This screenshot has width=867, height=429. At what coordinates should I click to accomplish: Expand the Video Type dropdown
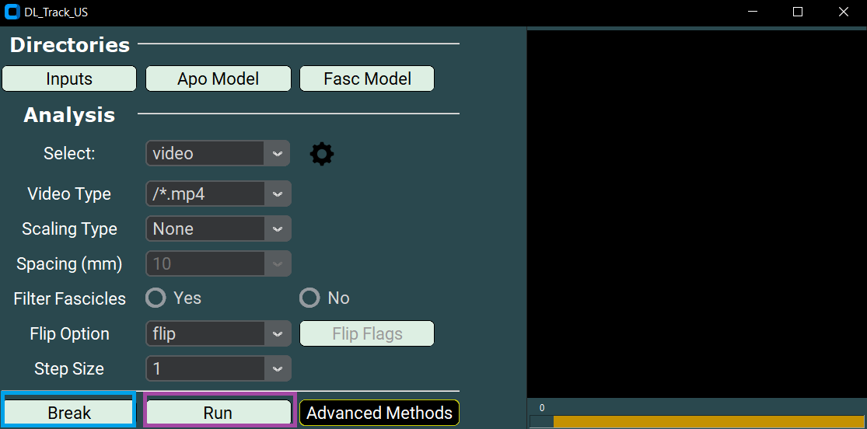pos(218,194)
